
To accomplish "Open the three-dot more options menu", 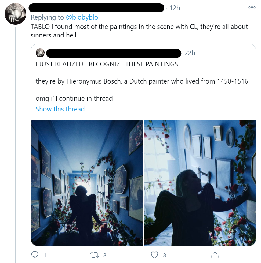I will [252, 7].
